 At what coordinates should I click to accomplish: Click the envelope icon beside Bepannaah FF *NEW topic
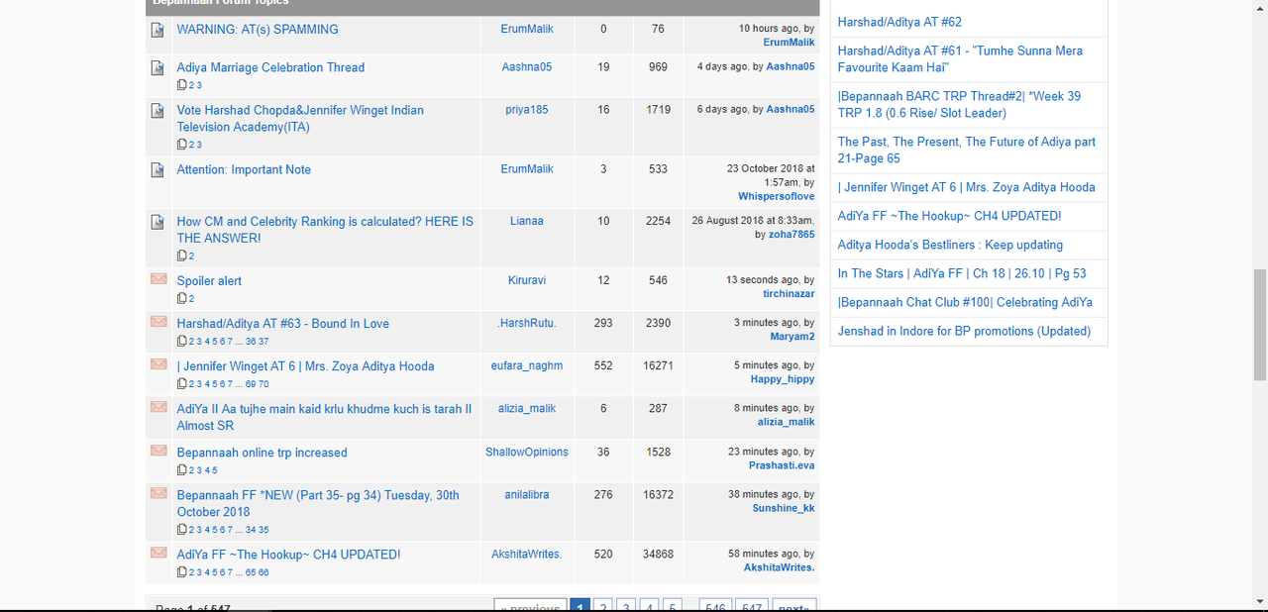pyautogui.click(x=158, y=493)
